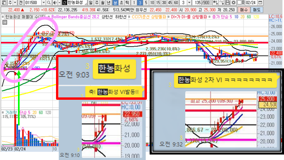Click the date field 02/24

pos(251,2)
